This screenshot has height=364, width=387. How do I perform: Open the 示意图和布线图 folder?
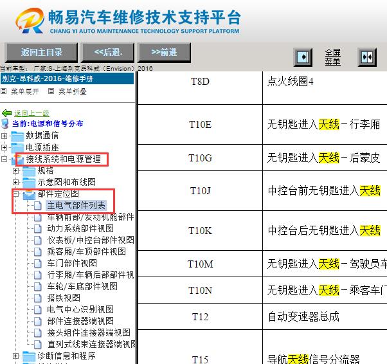point(67,182)
